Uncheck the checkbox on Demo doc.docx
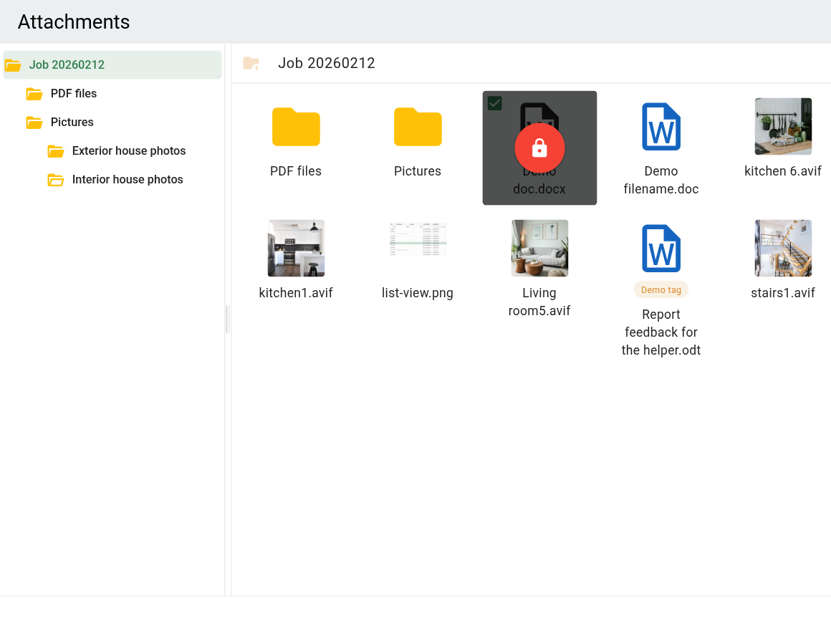The image size is (831, 634). (494, 103)
